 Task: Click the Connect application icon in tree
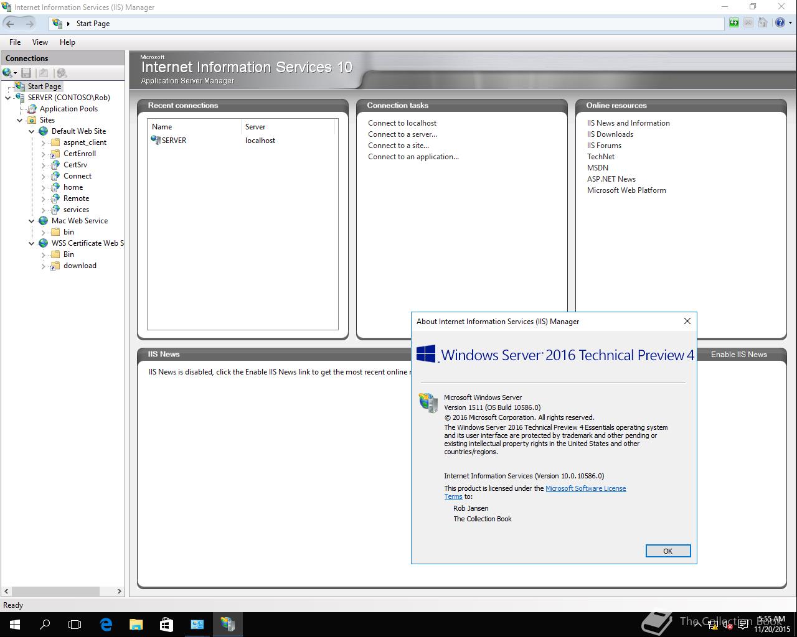(55, 176)
